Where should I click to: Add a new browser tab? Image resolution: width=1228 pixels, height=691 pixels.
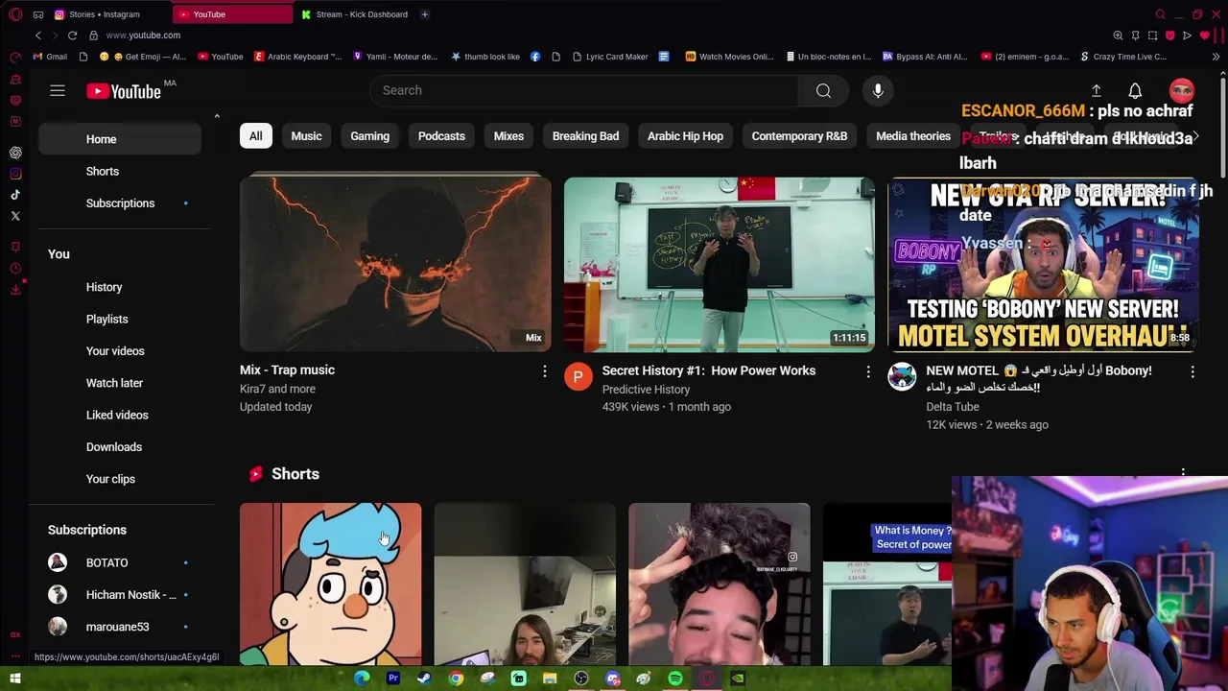coord(424,14)
